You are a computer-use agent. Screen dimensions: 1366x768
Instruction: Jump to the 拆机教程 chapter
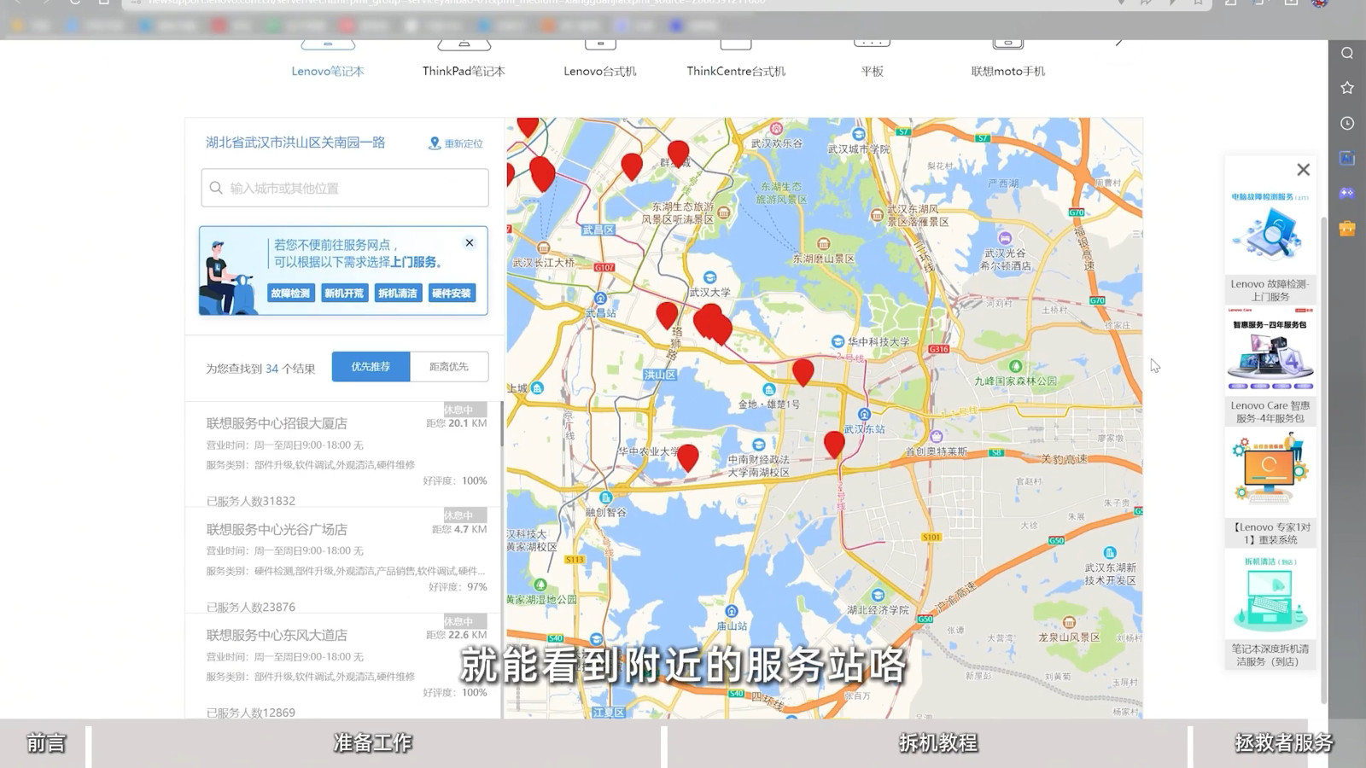[938, 743]
